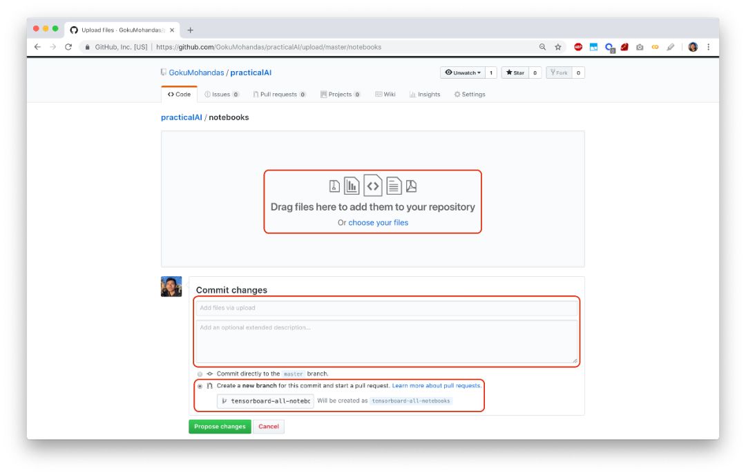746x475 pixels.
Task: Click the pencil extension icon
Action: tap(670, 47)
